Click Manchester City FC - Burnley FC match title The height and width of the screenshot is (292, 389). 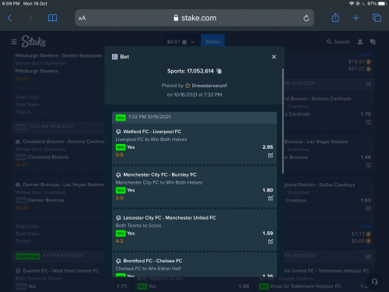[x=159, y=174]
